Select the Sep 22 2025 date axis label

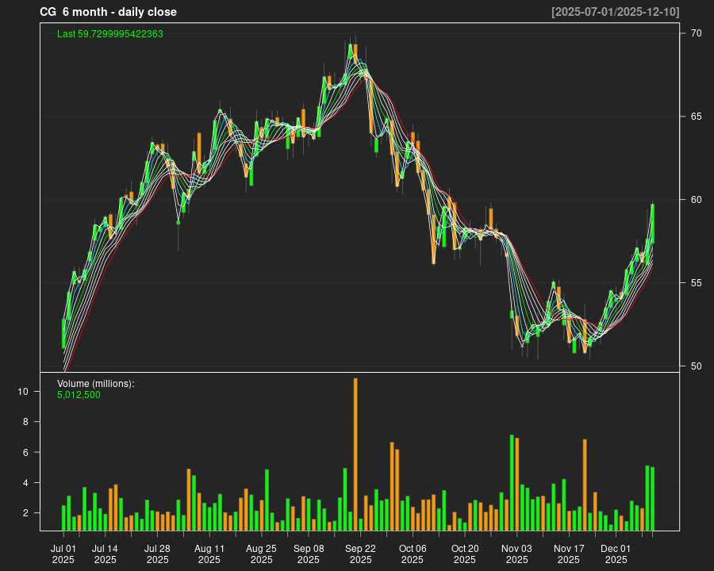click(x=361, y=554)
